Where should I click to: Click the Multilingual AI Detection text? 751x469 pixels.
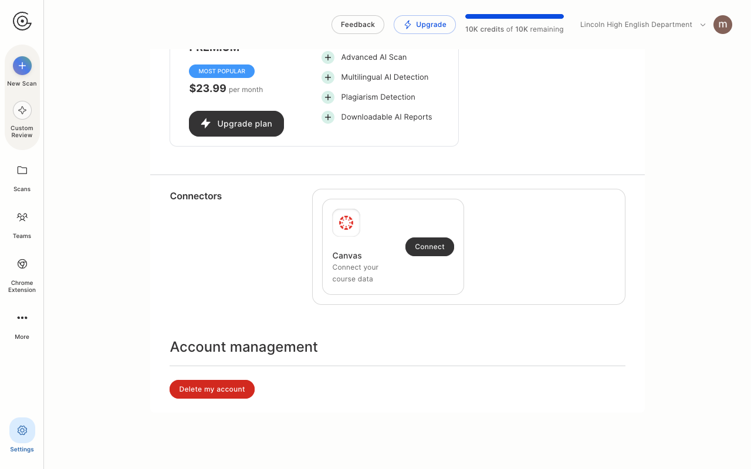[x=385, y=77]
